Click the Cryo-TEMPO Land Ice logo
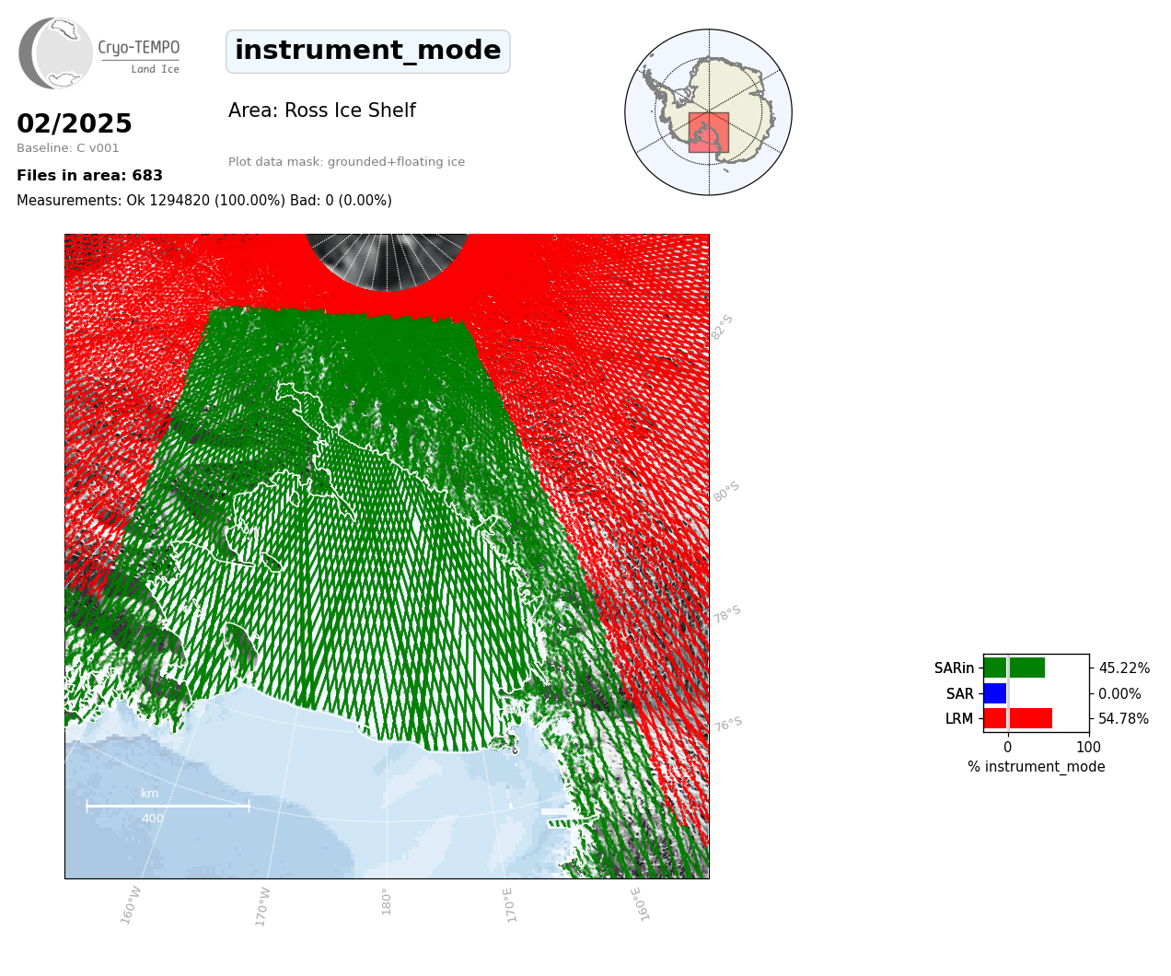Image resolution: width=1171 pixels, height=976 pixels. 99,53
